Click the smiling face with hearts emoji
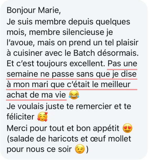Screen dimensions: 149x161 pos(42,117)
